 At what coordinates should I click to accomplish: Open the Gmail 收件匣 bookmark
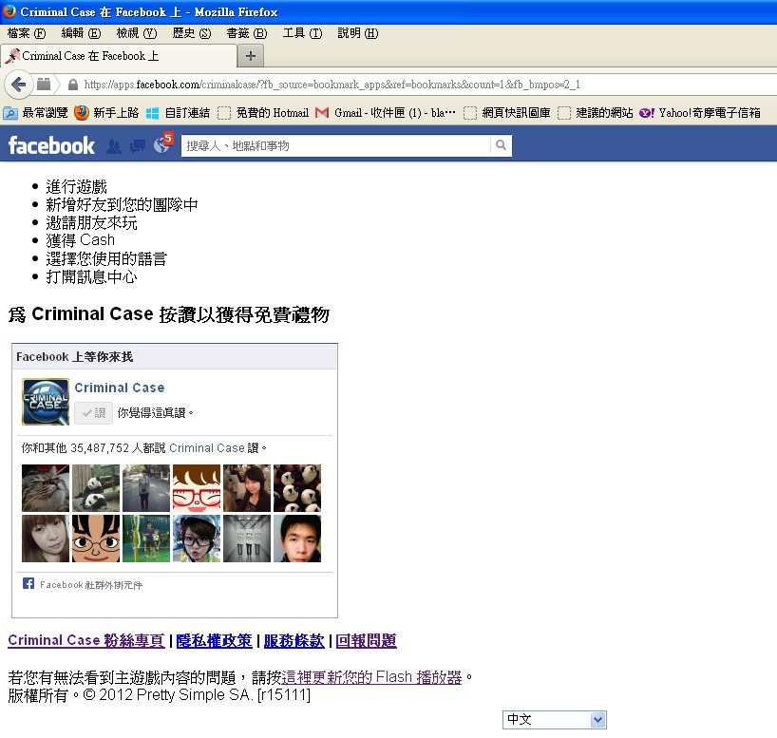tap(386, 113)
